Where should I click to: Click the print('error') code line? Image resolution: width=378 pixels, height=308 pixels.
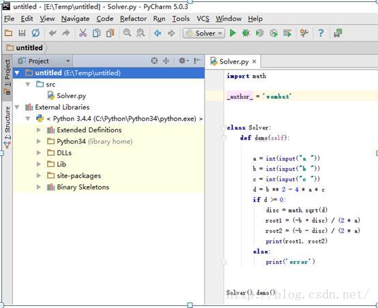(290, 262)
